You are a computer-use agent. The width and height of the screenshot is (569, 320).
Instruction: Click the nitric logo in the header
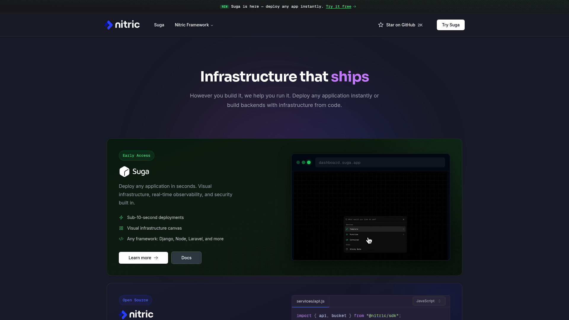pos(122,25)
